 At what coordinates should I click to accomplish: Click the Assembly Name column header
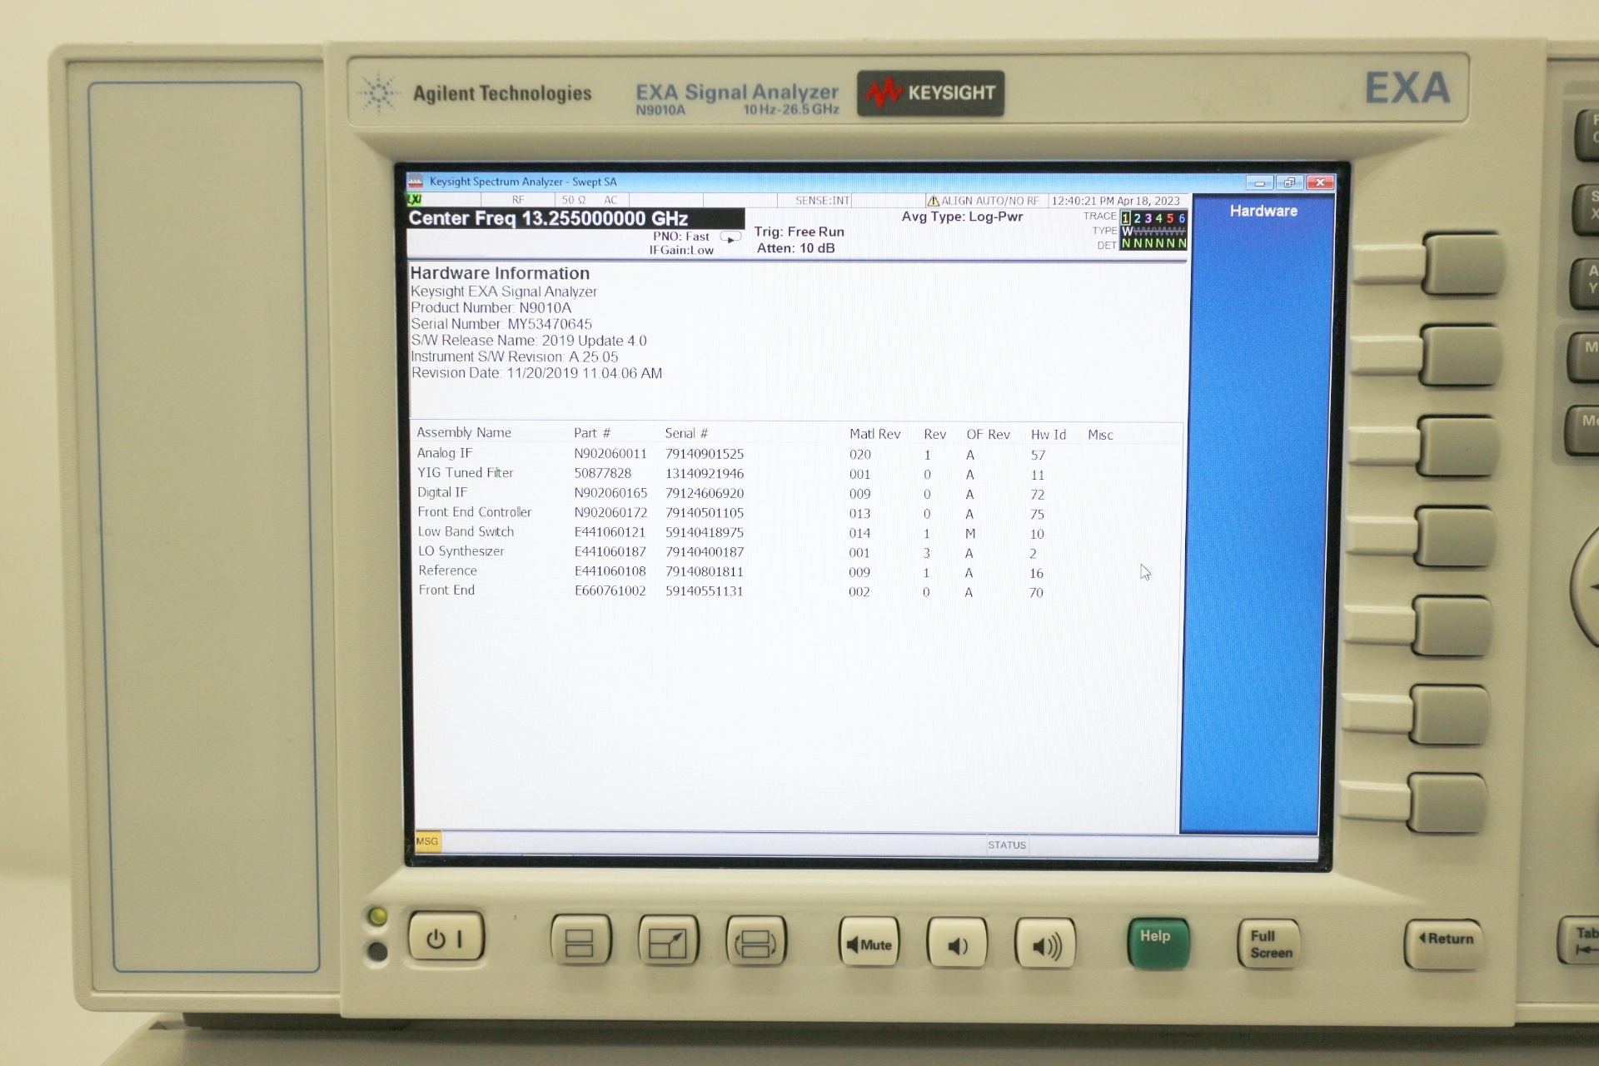[x=464, y=432]
